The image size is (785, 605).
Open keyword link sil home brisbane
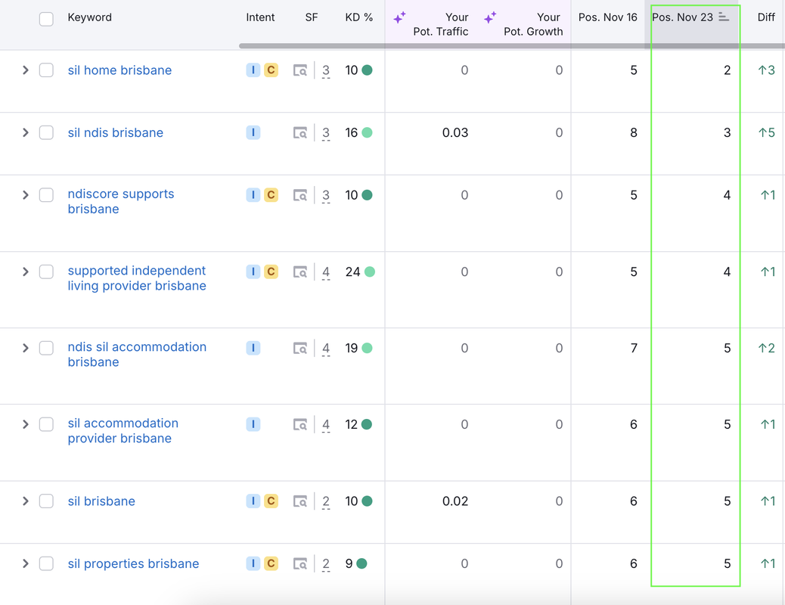pyautogui.click(x=119, y=70)
